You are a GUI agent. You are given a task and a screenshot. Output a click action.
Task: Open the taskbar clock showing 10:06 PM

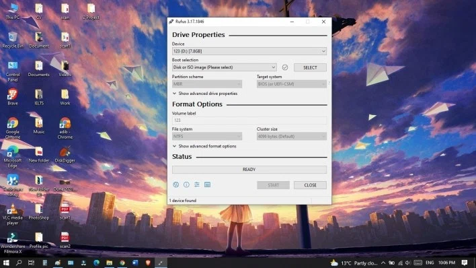[446, 263]
